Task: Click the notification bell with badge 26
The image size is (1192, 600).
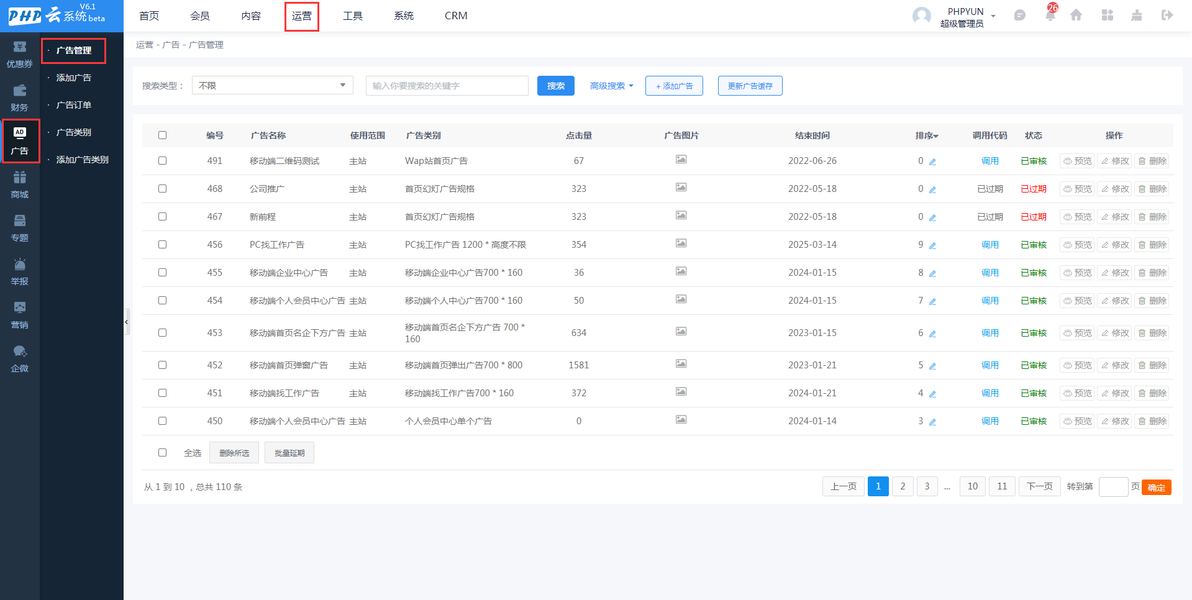Action: (1050, 15)
